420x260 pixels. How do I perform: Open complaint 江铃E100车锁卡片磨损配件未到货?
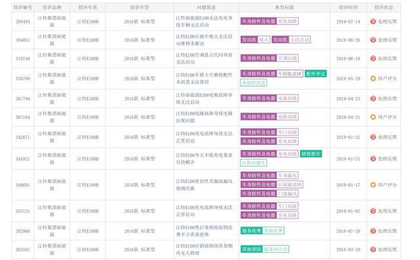coord(204,79)
